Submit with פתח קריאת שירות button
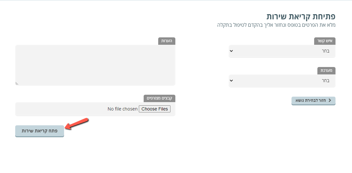Screen dimensions: 352x173 [39, 131]
